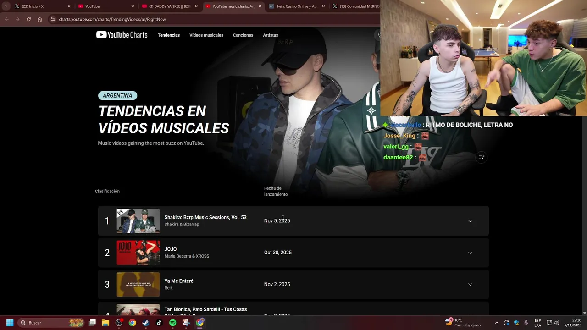Open the Windows Start menu

click(x=10, y=323)
